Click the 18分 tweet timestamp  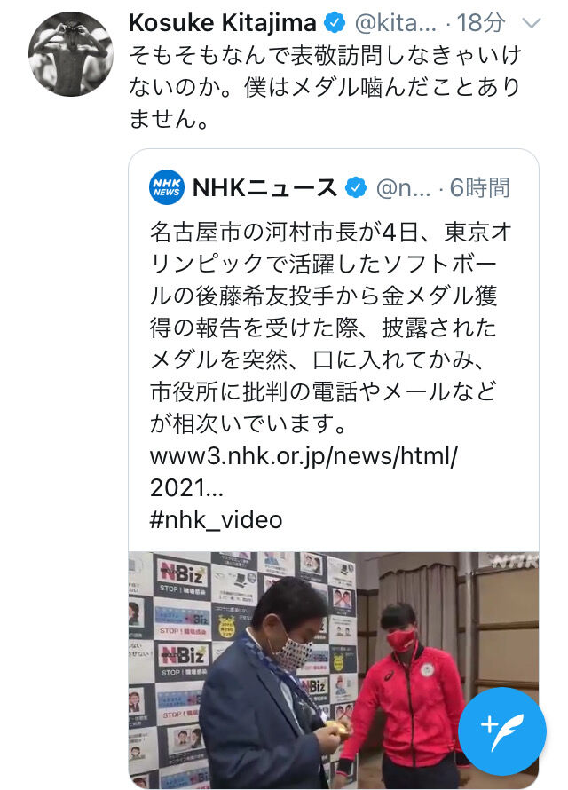pos(481,23)
